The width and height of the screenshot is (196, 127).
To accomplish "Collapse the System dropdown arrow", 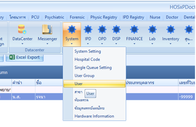I will (x=72, y=44).
